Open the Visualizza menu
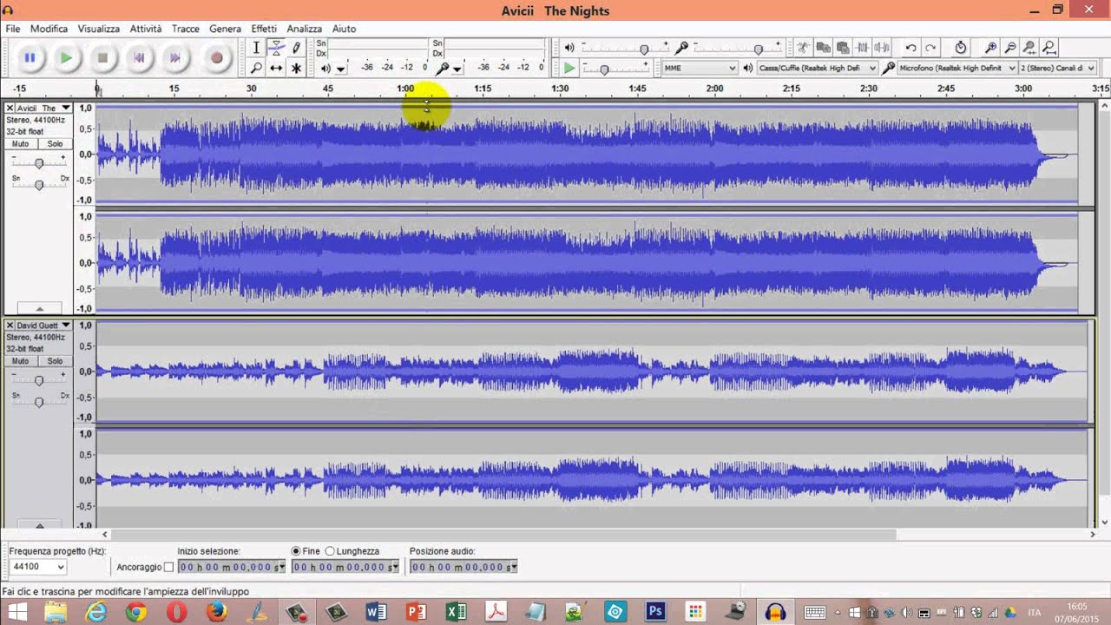This screenshot has width=1111, height=625. pos(98,29)
